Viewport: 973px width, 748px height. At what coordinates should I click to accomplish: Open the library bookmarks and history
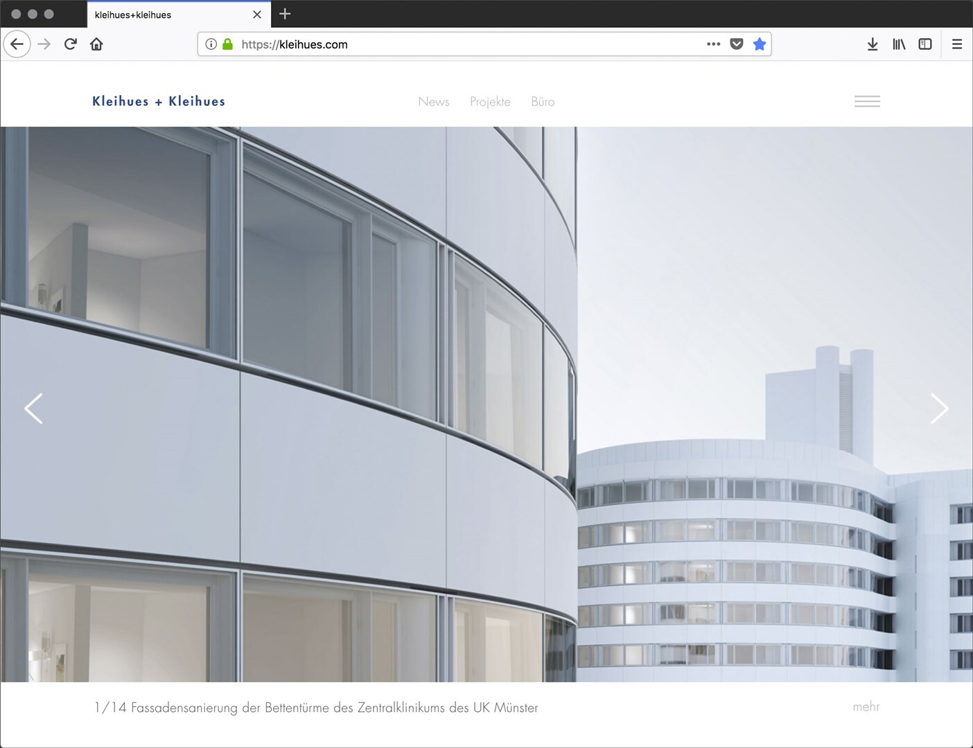[x=899, y=44]
